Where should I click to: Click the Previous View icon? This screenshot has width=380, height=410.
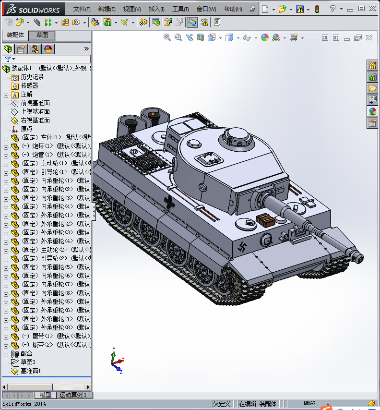click(190, 37)
